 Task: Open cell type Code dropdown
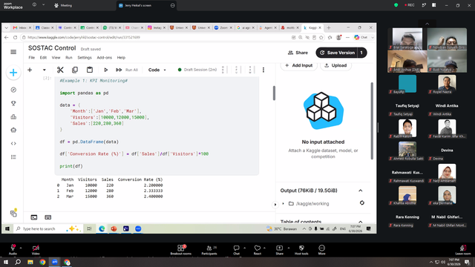click(x=157, y=70)
